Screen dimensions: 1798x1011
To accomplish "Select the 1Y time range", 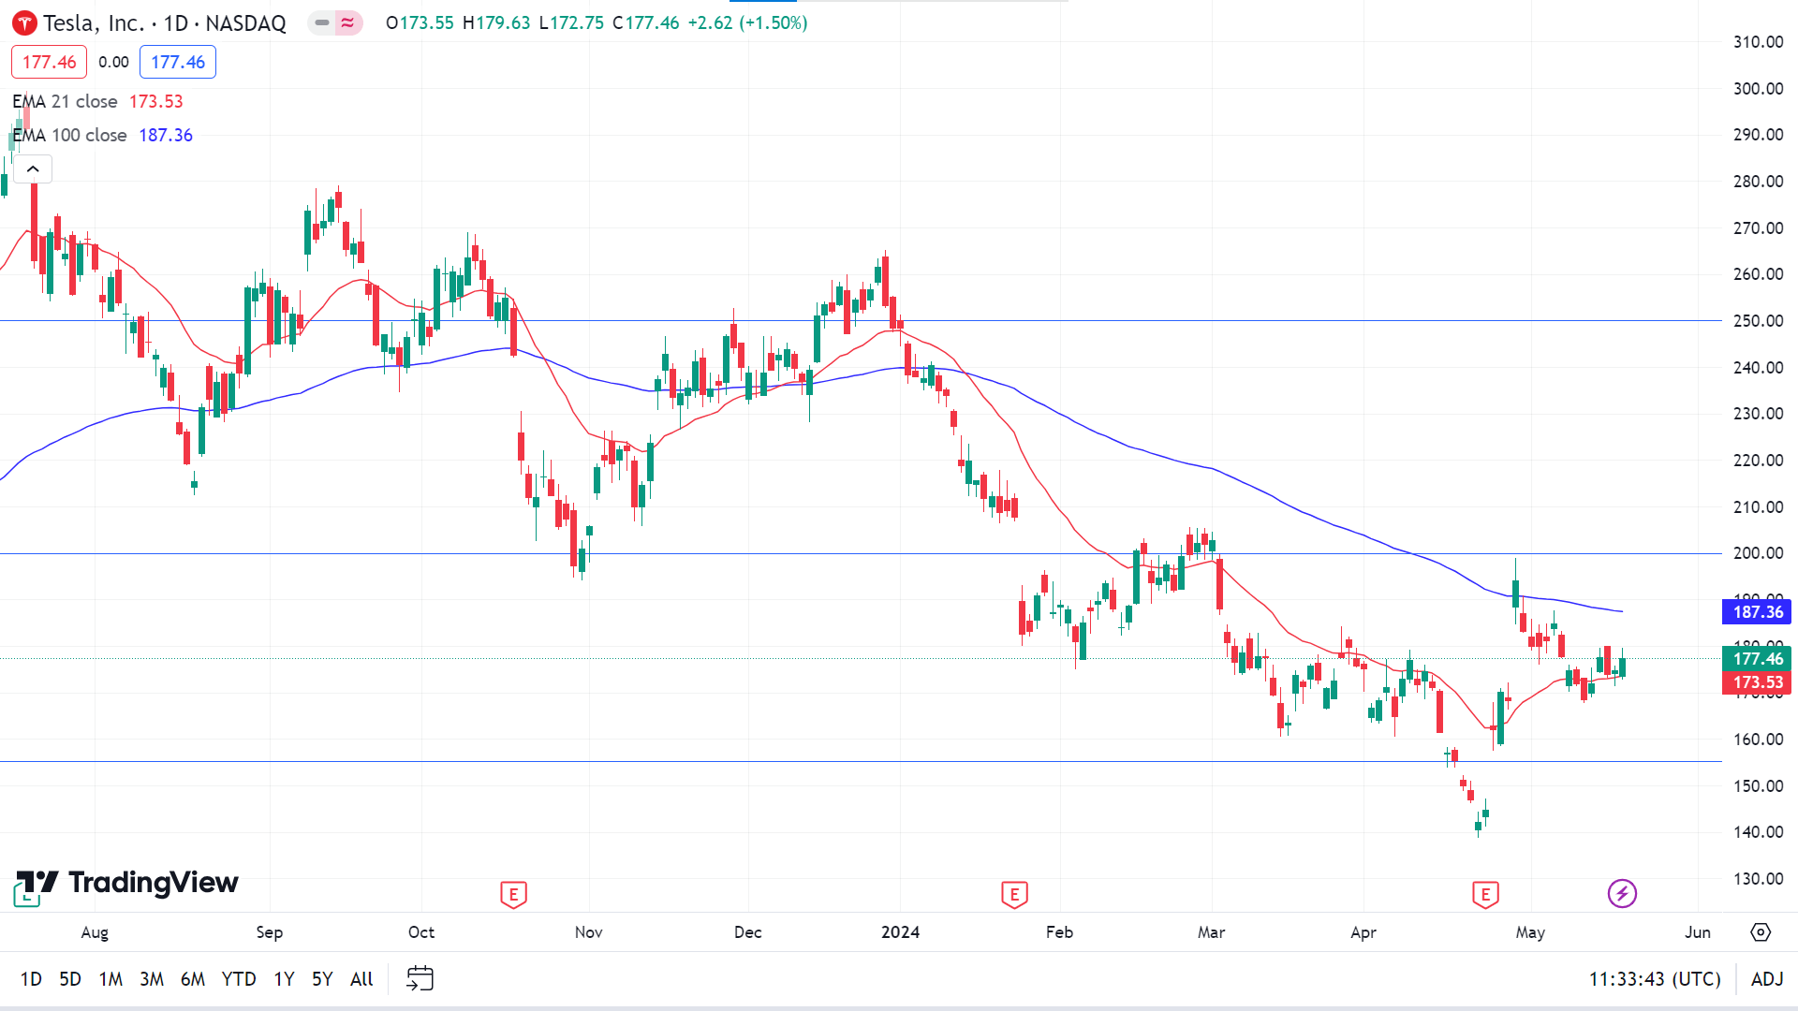I will (x=284, y=979).
